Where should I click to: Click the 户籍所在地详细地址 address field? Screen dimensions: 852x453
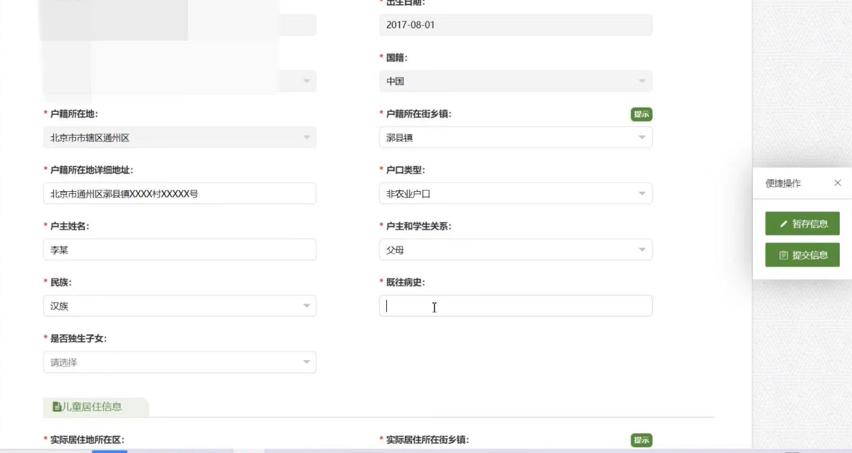(x=180, y=194)
